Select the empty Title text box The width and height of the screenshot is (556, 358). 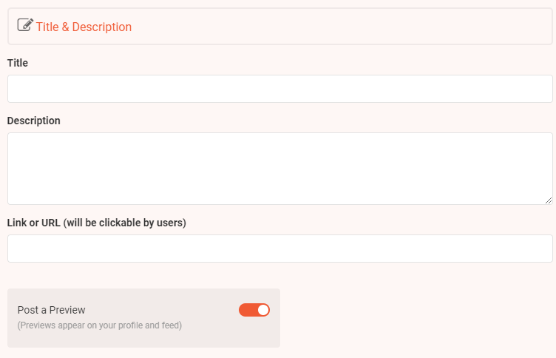click(222, 89)
